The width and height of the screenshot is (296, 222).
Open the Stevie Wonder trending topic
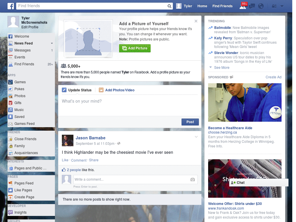click(x=226, y=53)
